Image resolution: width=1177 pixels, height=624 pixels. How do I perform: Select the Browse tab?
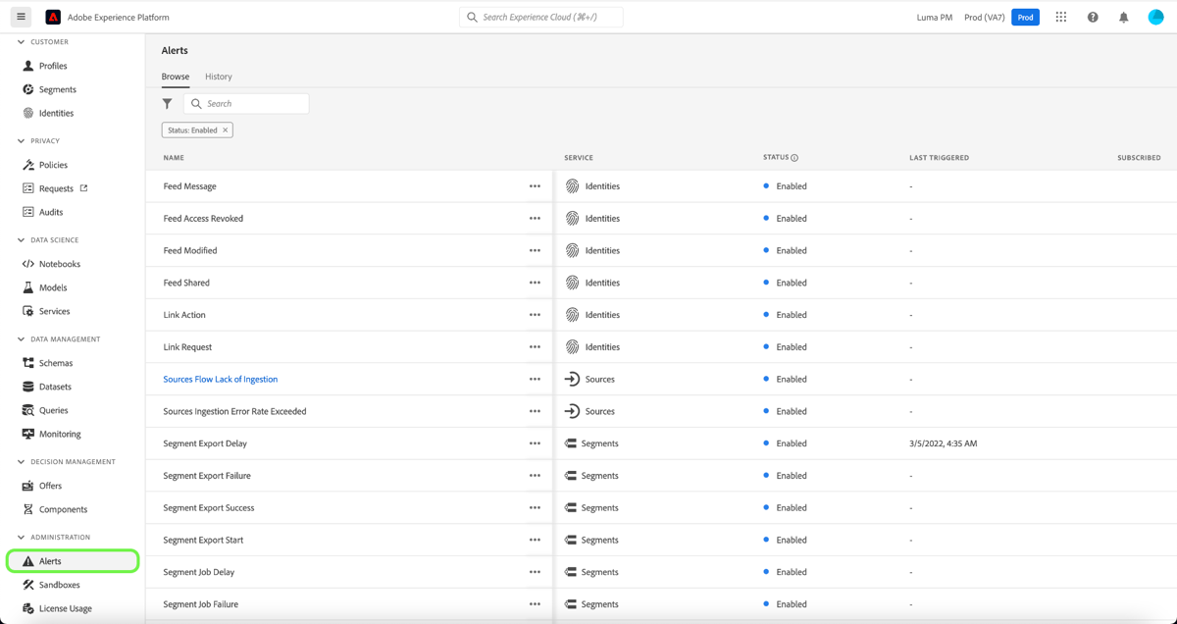click(175, 76)
